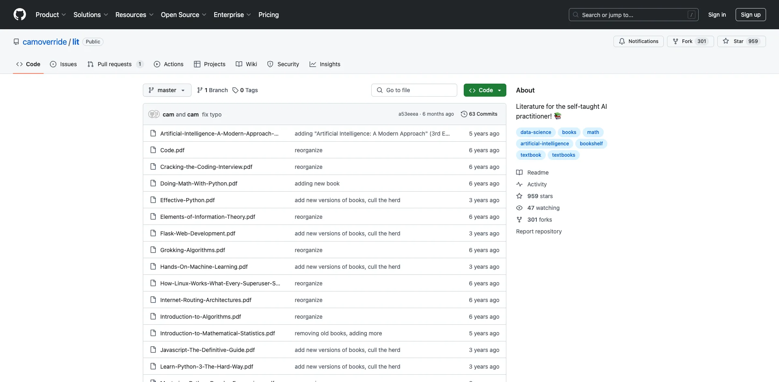
Task: Open the camoverride owner link
Action: pos(45,42)
